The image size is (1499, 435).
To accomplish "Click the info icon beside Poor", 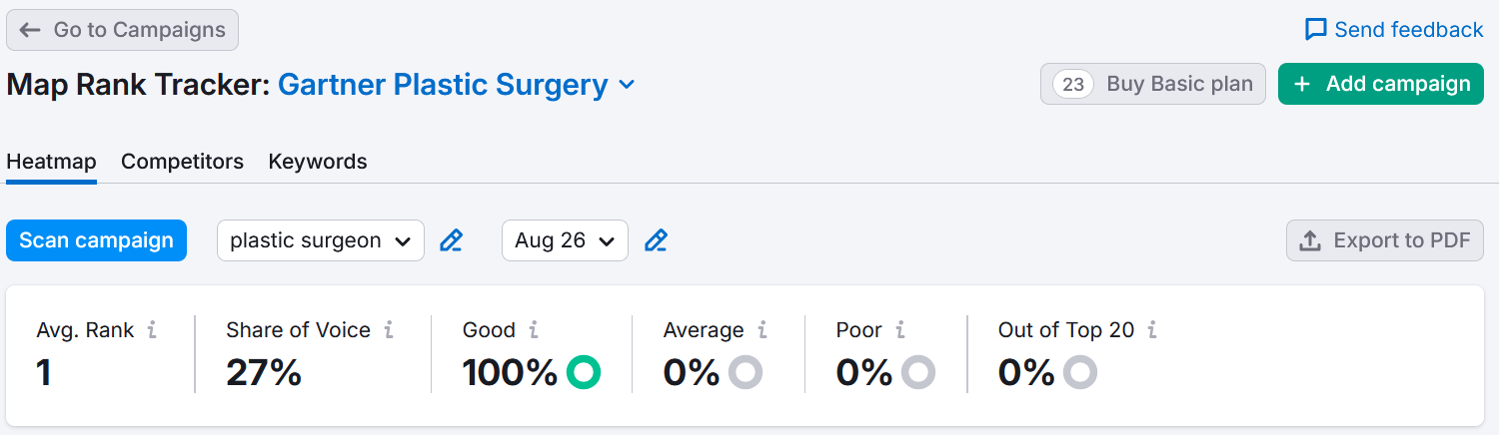I will click(x=900, y=330).
